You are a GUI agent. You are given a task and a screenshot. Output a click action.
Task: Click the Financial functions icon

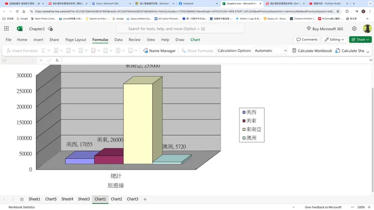coord(56,50)
